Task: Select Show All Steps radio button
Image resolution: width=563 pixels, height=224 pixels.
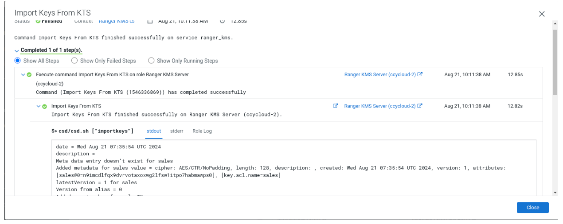Action: 18,61
